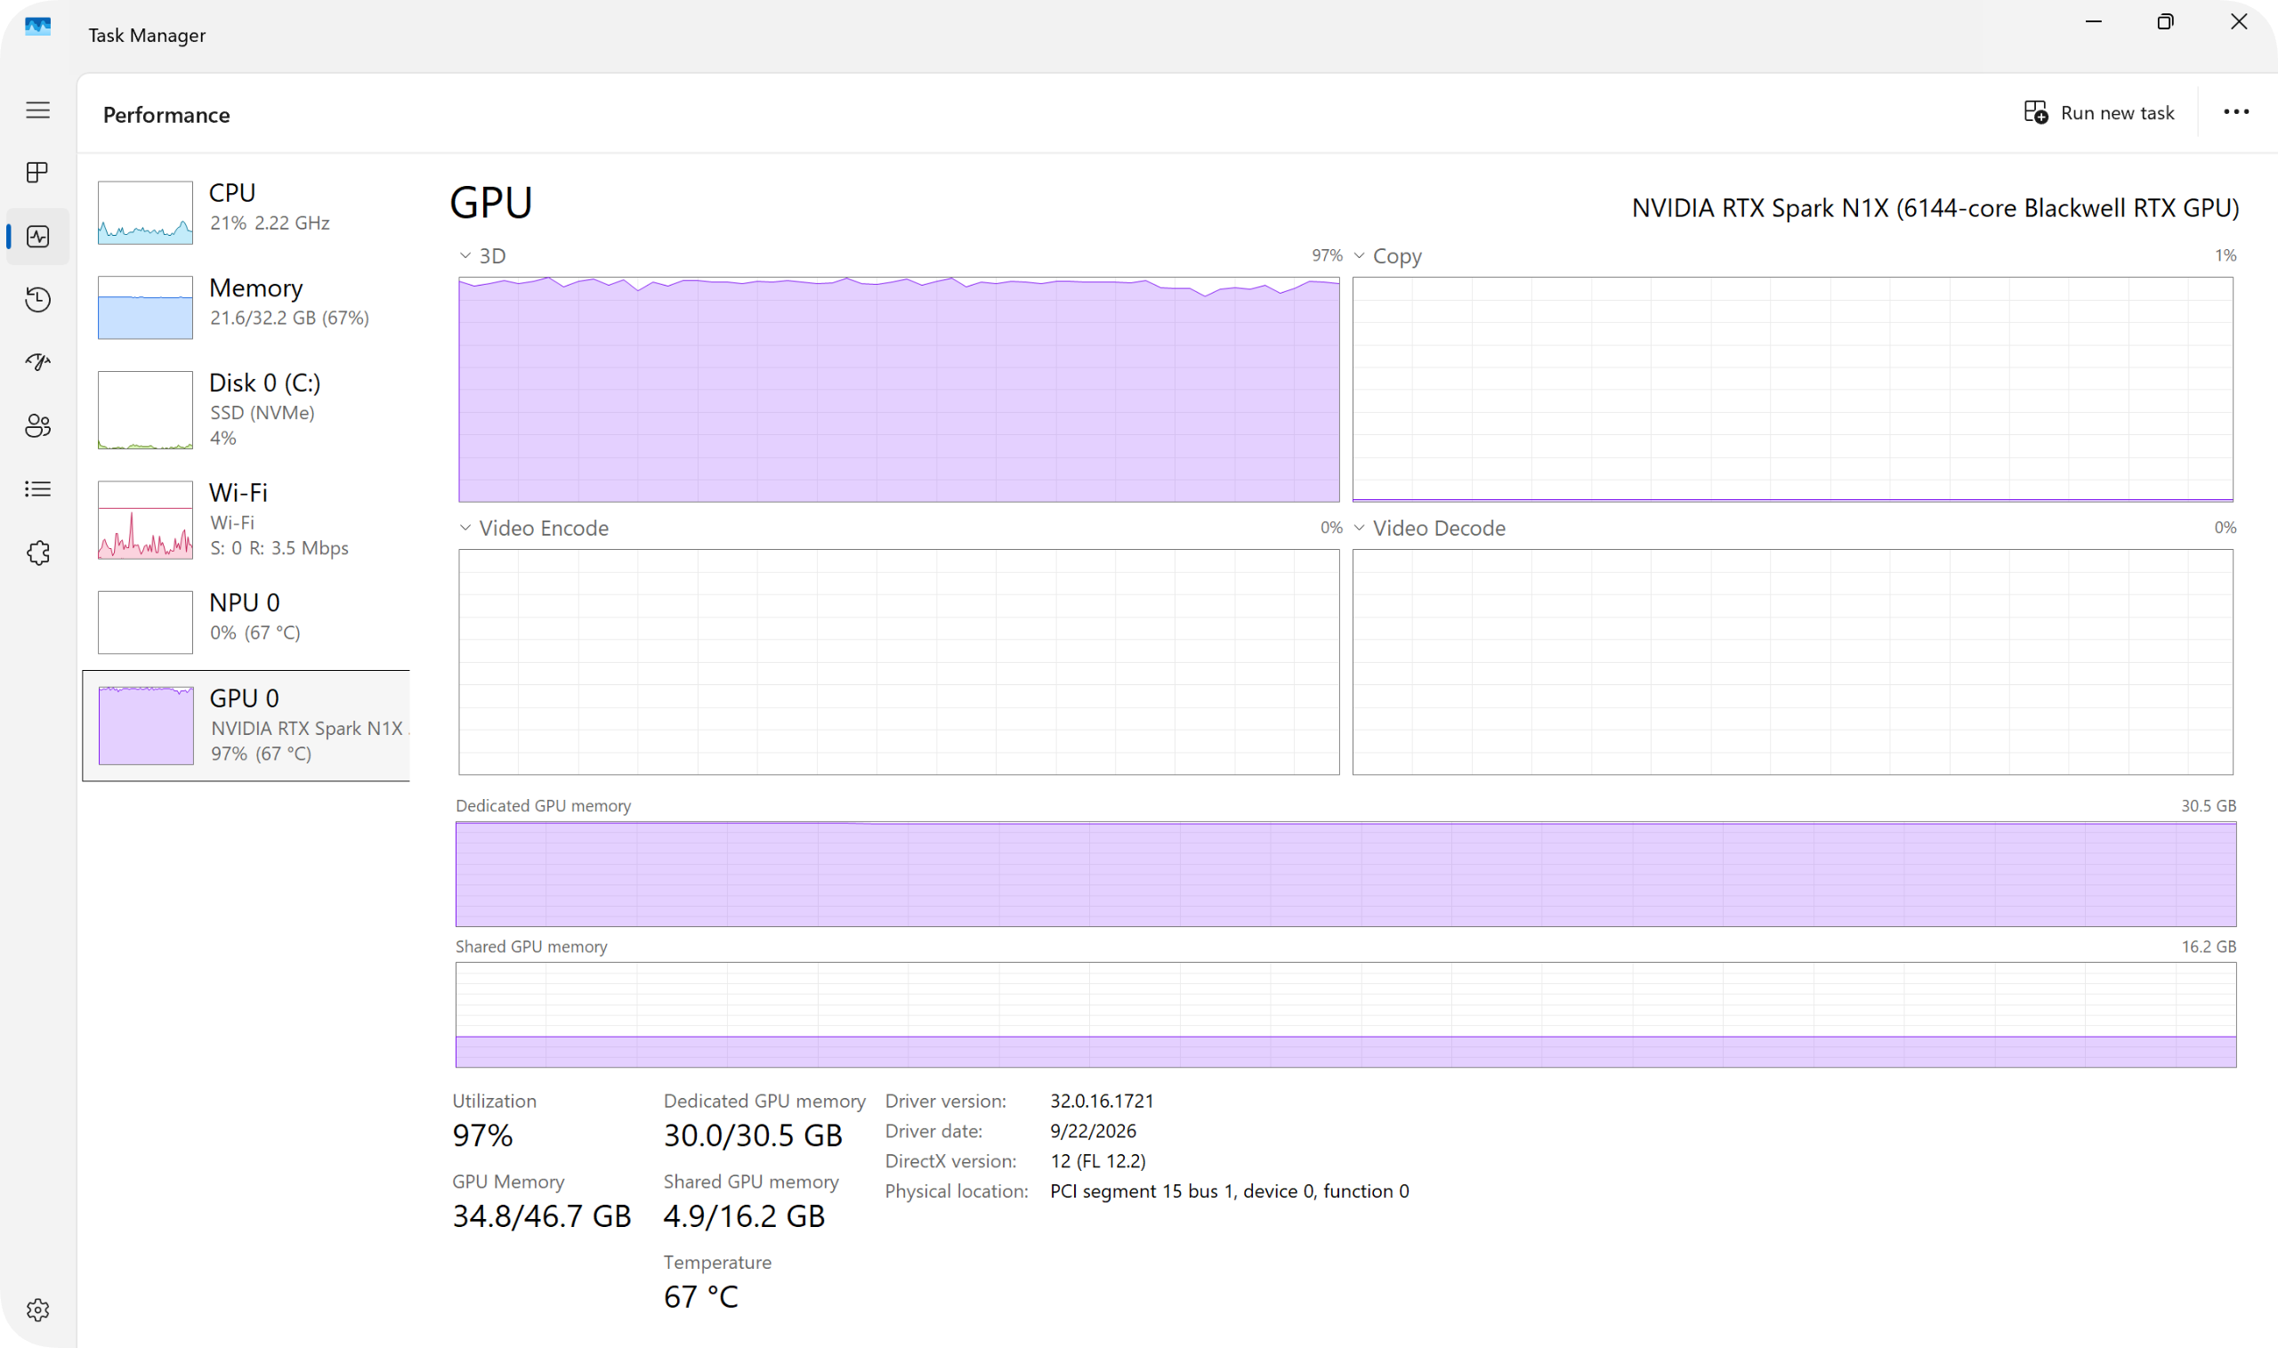Select CPU in the performance list
This screenshot has width=2278, height=1348.
point(246,212)
